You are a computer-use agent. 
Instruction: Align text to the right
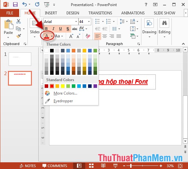click(x=112, y=36)
